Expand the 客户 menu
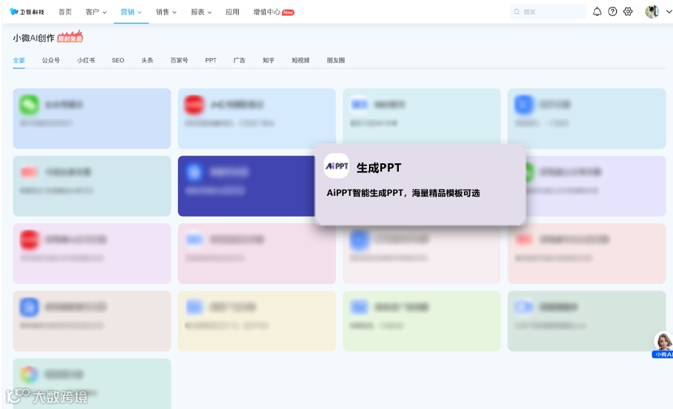The image size is (673, 409). pyautogui.click(x=96, y=12)
